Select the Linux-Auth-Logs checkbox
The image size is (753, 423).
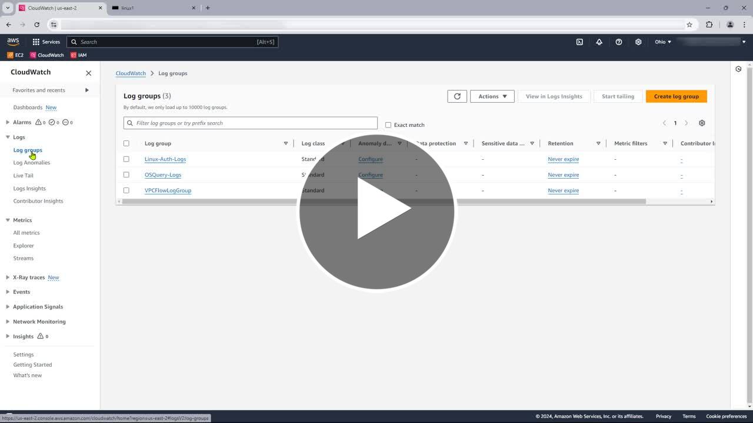pyautogui.click(x=126, y=159)
